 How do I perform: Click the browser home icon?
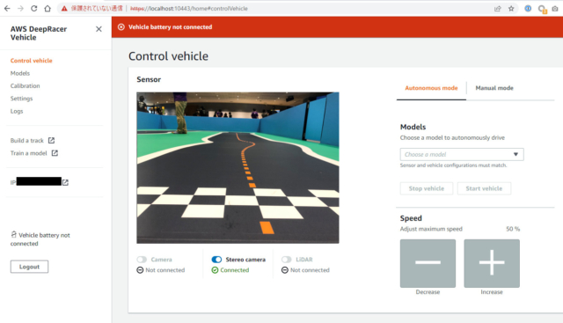[48, 8]
